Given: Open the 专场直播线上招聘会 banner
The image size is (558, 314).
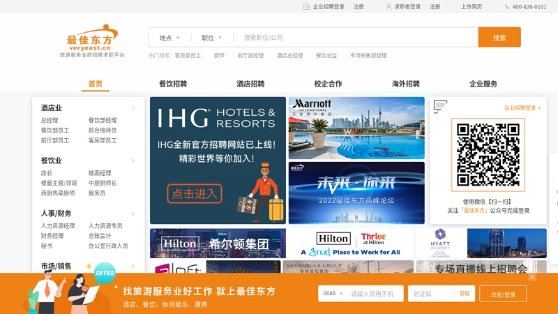Looking at the screenshot, I should pyautogui.click(x=481, y=267).
